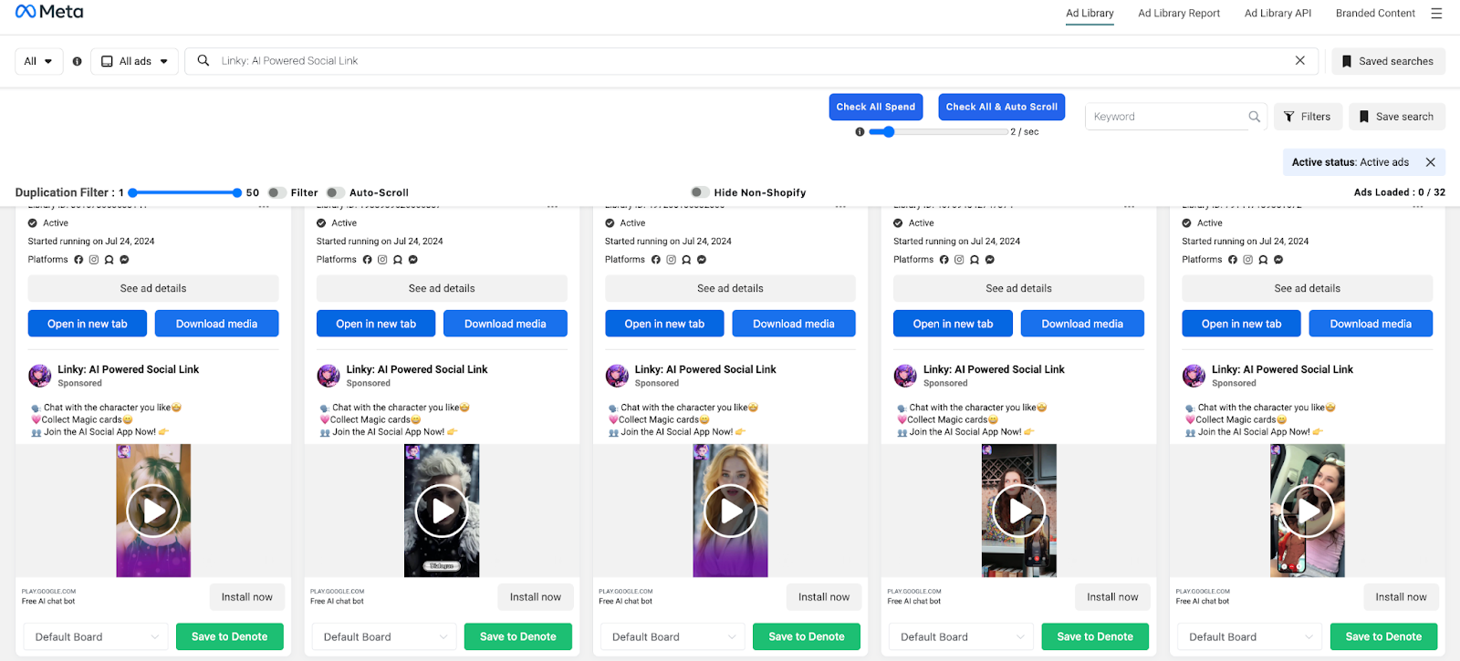Go to Ad Library Report

pos(1179,14)
